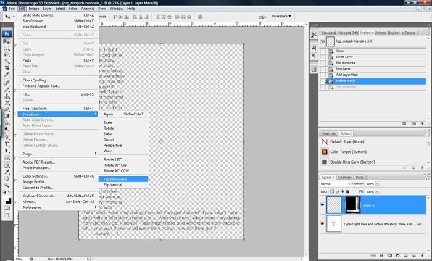This screenshot has width=432, height=261.
Task: Open the Normal blend mode dropdown
Action: (x=335, y=184)
